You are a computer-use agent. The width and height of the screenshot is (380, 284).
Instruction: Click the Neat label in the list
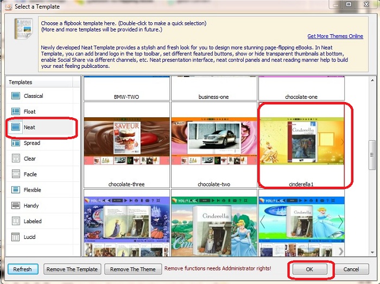[x=29, y=127]
